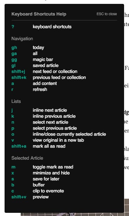Select 'inline next article' entry
Viewport: 129px width, 216px height.
(50, 110)
